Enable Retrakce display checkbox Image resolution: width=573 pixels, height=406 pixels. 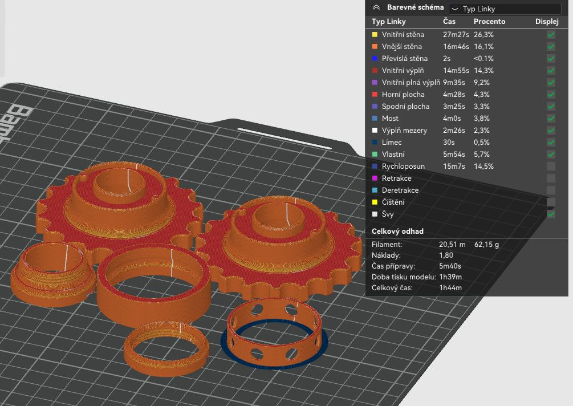click(551, 178)
